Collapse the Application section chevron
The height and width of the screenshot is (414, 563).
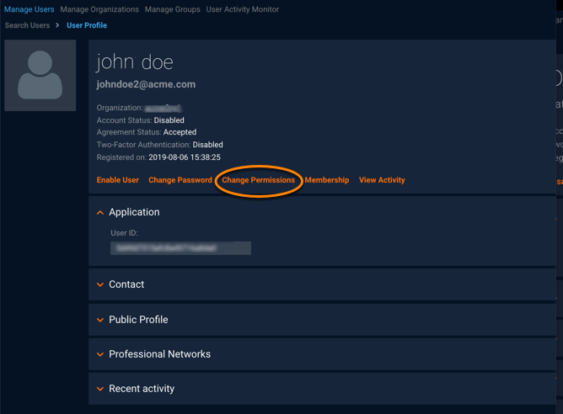pos(101,213)
